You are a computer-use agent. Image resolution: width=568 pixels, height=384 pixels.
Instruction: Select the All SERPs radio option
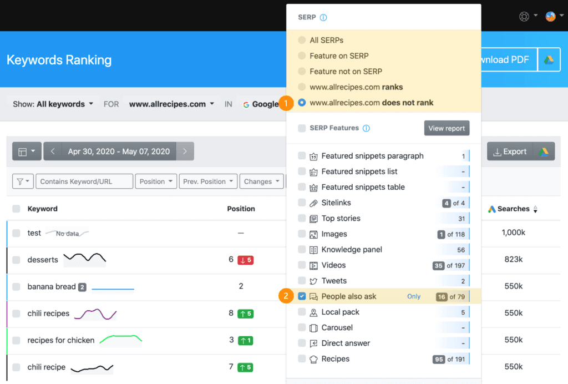tap(302, 40)
